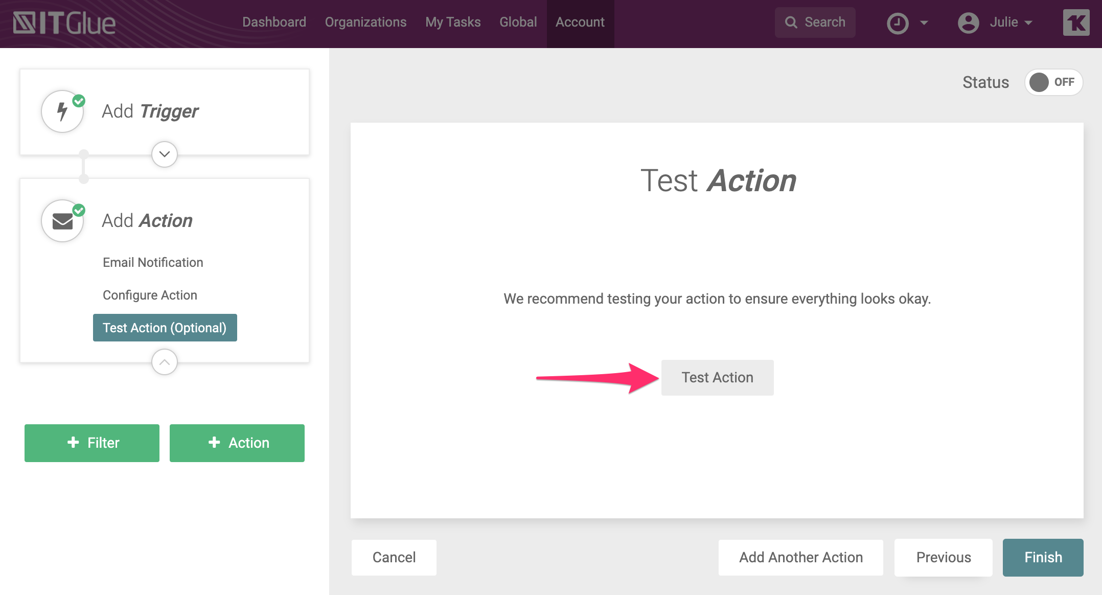Go to the Organizations menu
This screenshot has height=595, width=1102.
(x=365, y=22)
